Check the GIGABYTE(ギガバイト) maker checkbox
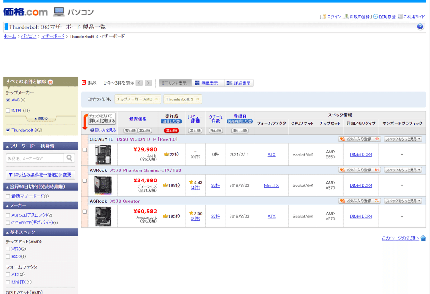The height and width of the screenshot is (294, 430). point(8,223)
